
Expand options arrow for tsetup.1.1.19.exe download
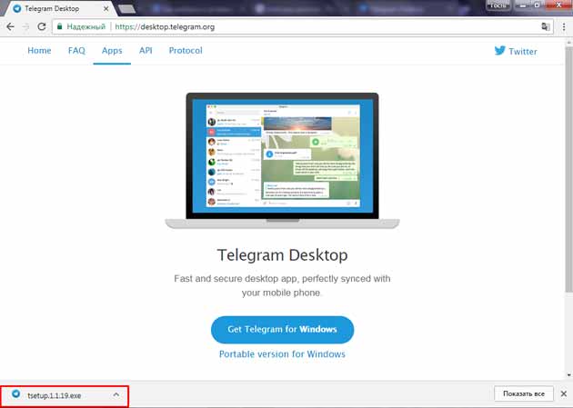pyautogui.click(x=116, y=394)
